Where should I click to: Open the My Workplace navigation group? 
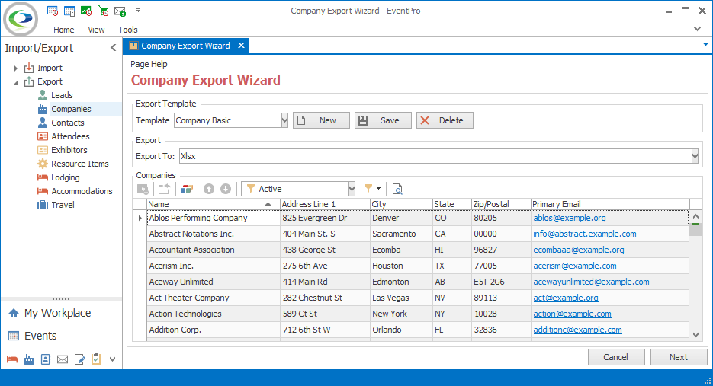(x=57, y=313)
